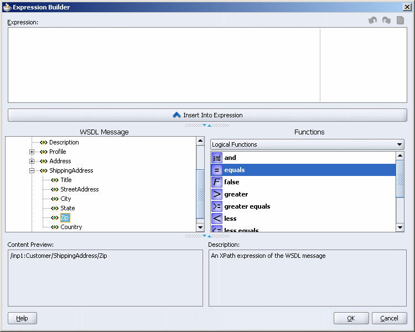Click the greater-than function icon
415x332 pixels.
(x=217, y=194)
